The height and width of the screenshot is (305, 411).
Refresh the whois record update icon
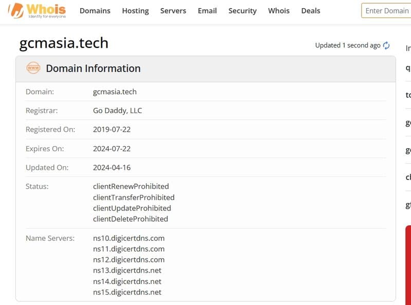(x=386, y=45)
